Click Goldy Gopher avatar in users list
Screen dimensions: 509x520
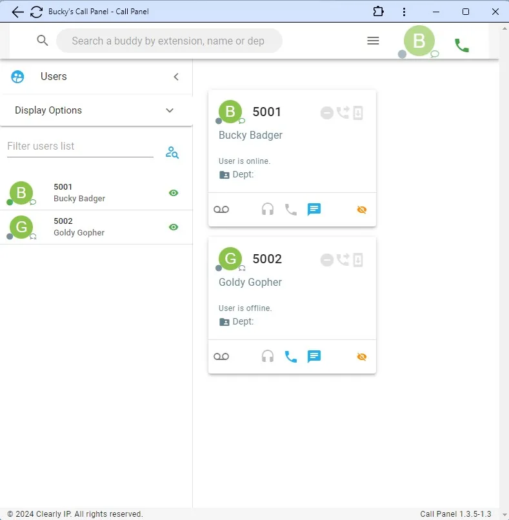pyautogui.click(x=21, y=227)
